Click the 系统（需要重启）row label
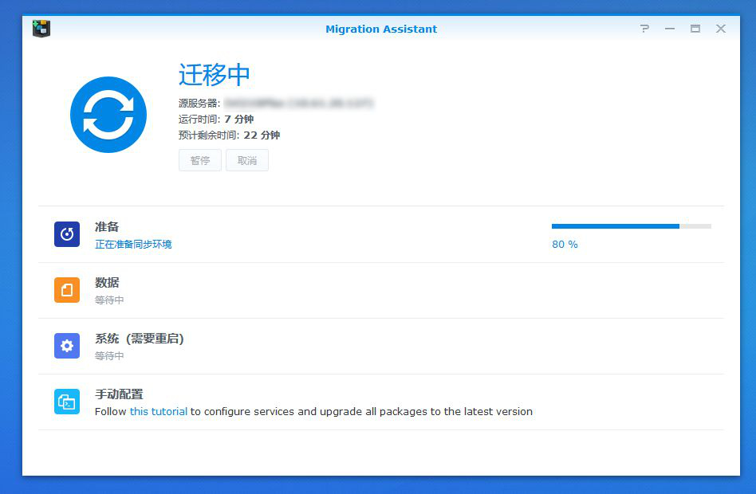The width and height of the screenshot is (756, 494). [x=138, y=338]
